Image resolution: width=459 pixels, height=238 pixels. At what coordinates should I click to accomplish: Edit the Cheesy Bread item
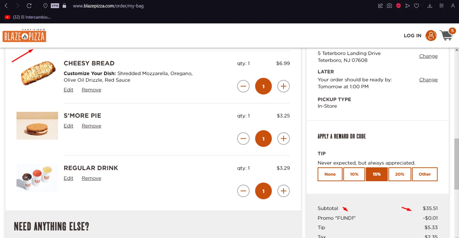point(69,90)
